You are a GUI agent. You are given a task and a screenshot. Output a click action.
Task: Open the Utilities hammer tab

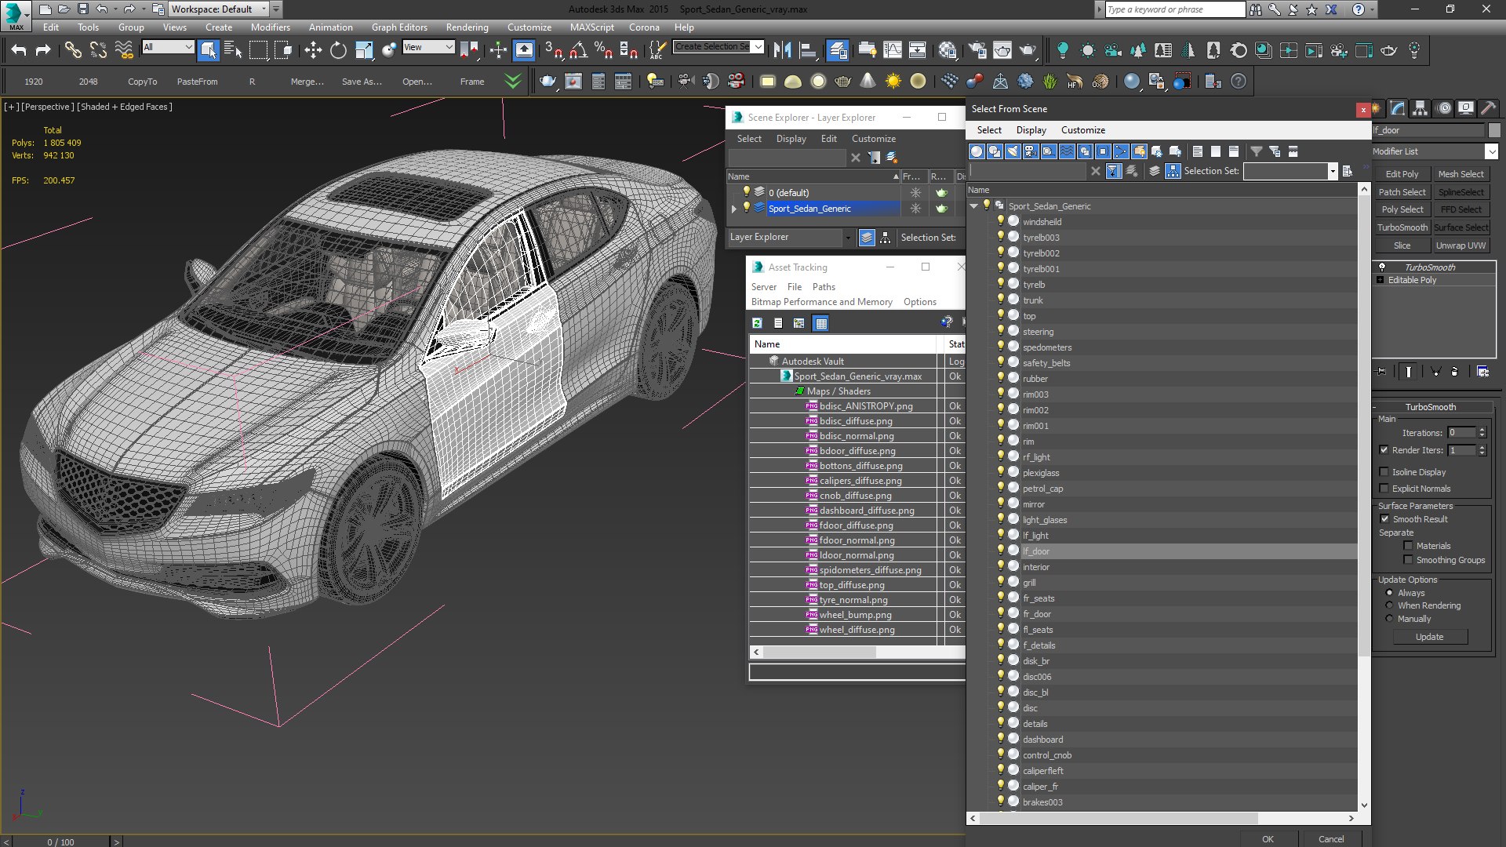(1488, 109)
